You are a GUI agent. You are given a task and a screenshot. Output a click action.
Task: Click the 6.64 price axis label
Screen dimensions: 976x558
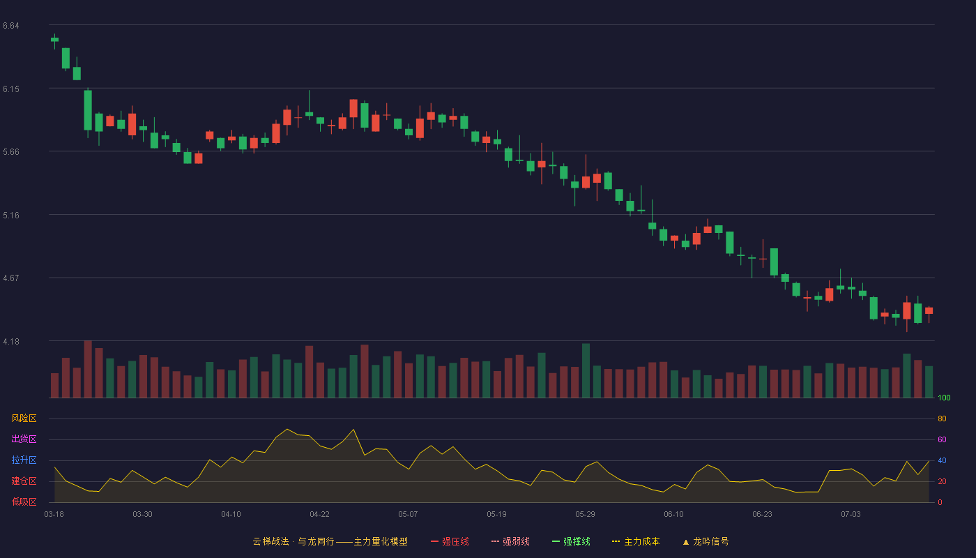[11, 26]
